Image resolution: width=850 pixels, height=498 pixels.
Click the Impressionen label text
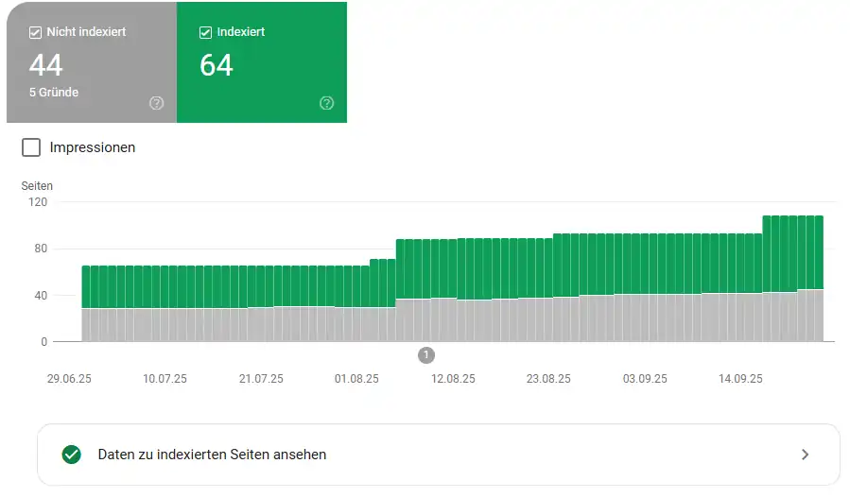93,147
